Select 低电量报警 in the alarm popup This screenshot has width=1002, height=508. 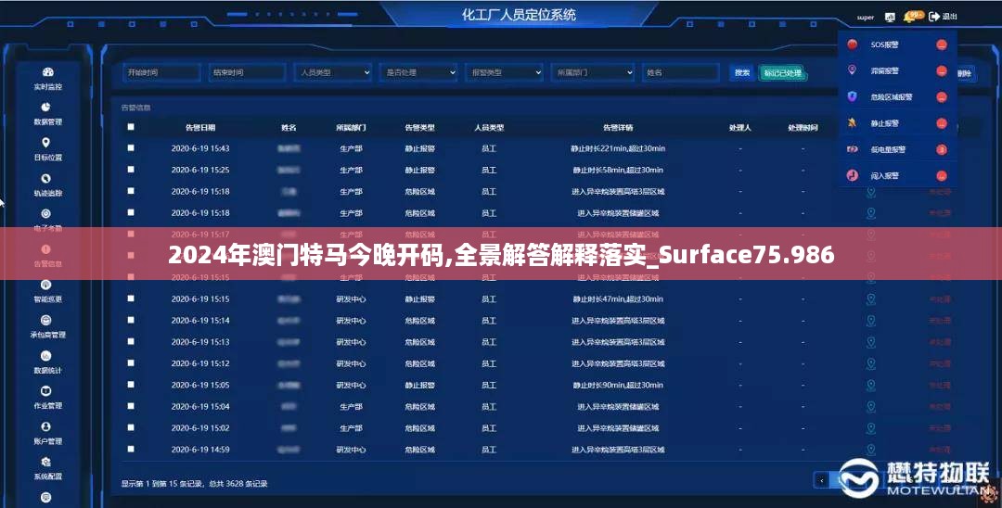click(897, 149)
